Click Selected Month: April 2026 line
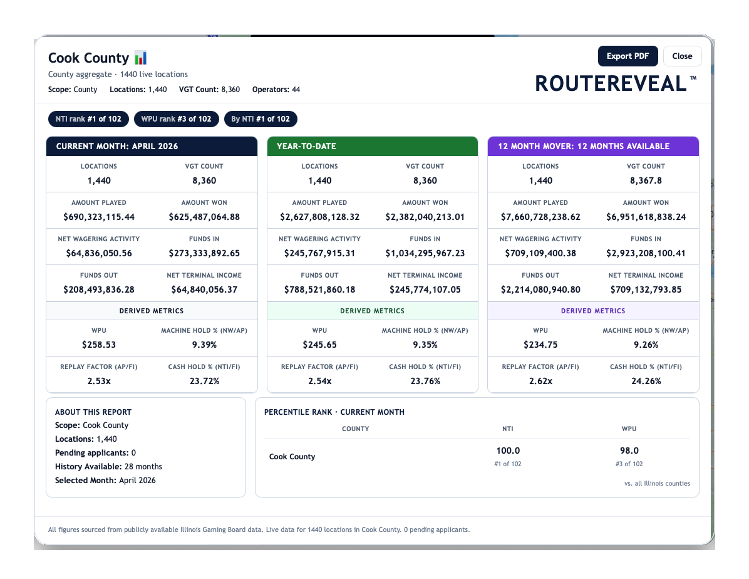749x579 pixels. [106, 481]
